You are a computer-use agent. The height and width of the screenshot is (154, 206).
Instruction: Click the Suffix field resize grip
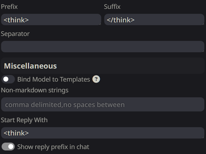coord(203,24)
